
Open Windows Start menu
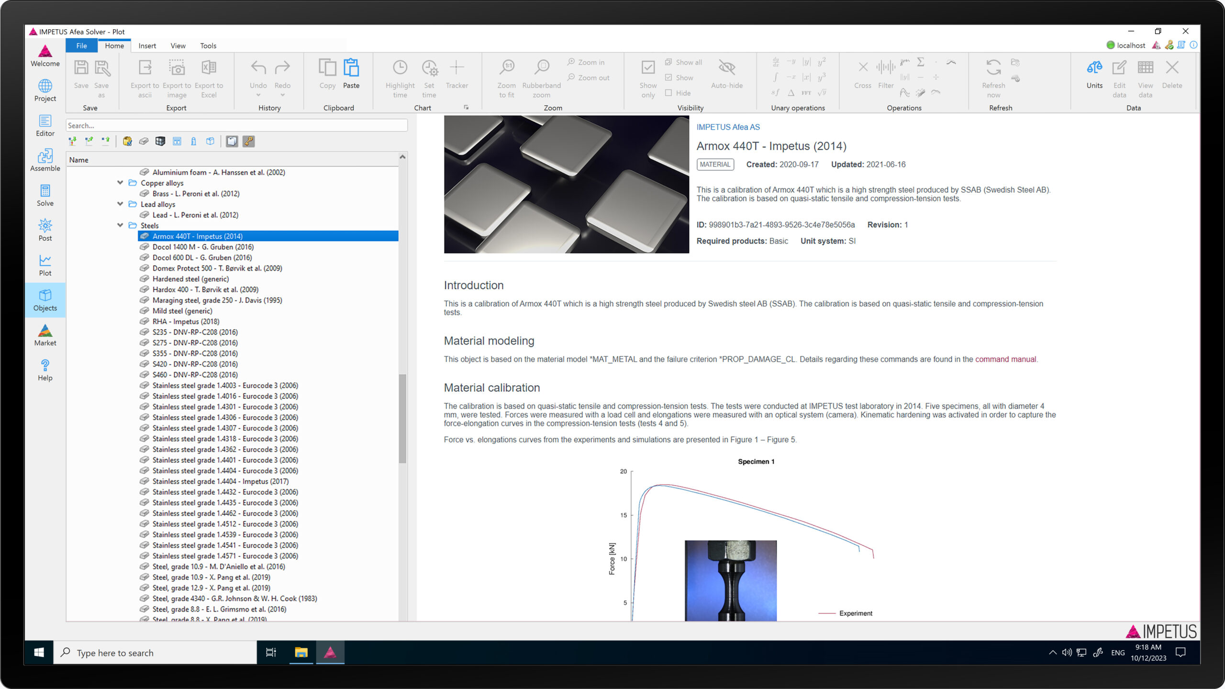click(39, 653)
